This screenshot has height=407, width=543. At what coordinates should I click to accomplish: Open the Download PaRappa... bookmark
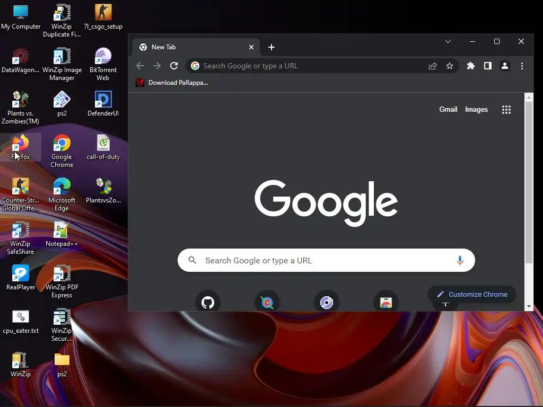[172, 82]
